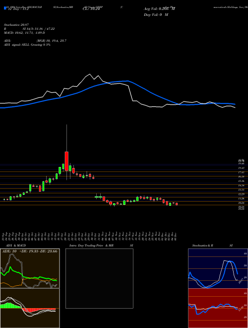This screenshot has height=328, width=248.
Task: Click the 'Stochastics & RSI' panel title
Action: (x=212, y=246)
